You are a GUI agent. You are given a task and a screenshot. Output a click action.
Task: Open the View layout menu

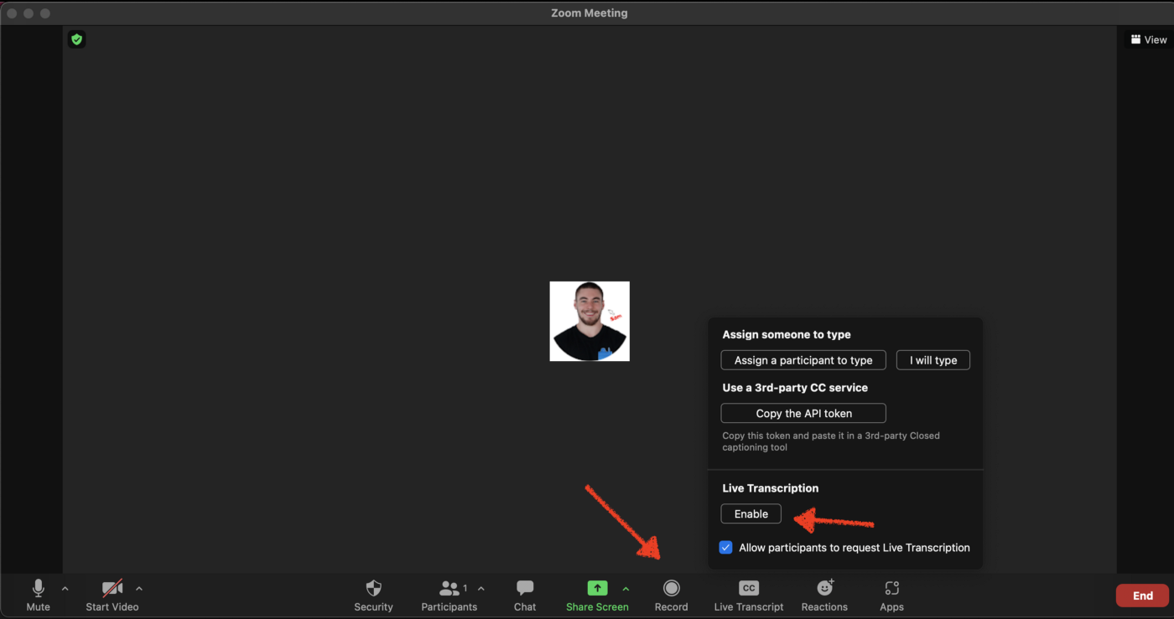(x=1148, y=39)
